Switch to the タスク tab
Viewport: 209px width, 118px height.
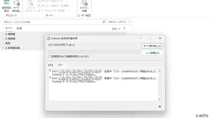coord(50,65)
